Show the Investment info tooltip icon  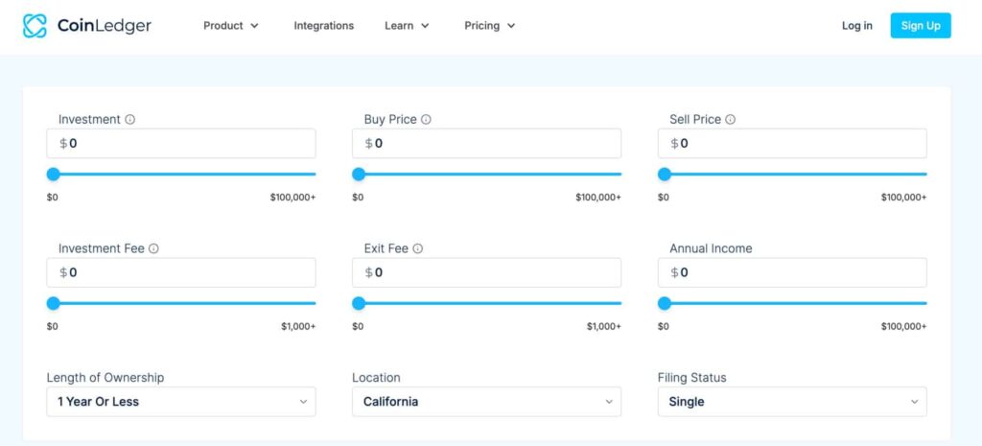point(130,120)
